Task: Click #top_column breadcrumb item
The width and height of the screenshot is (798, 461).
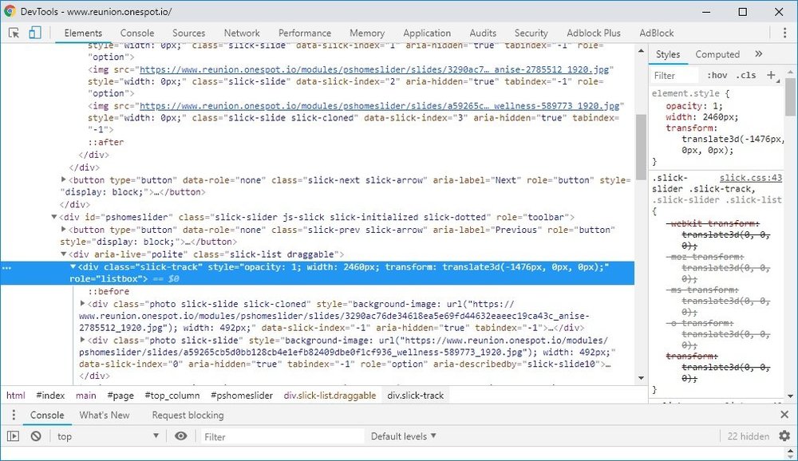Action: click(x=172, y=396)
